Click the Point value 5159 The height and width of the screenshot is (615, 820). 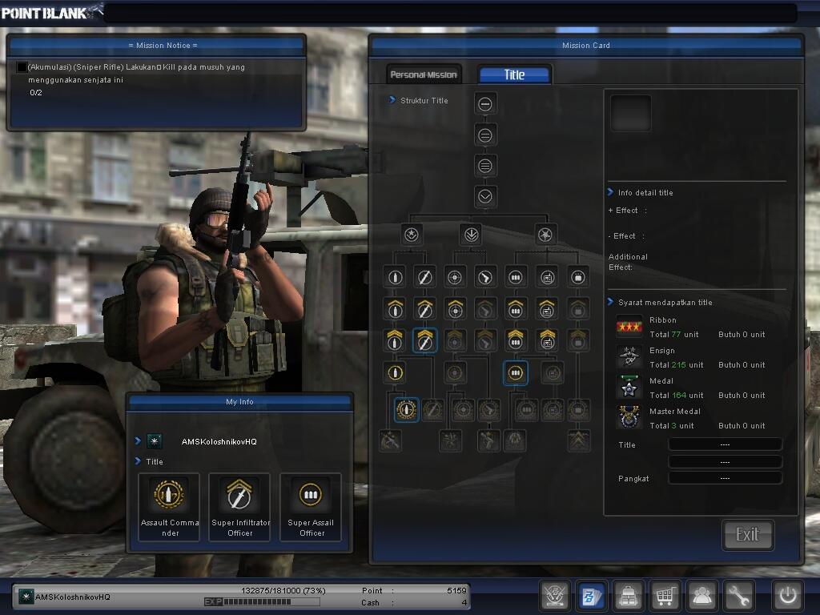click(x=456, y=590)
